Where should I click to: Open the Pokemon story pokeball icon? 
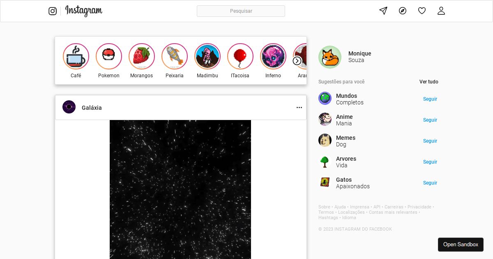[108, 56]
